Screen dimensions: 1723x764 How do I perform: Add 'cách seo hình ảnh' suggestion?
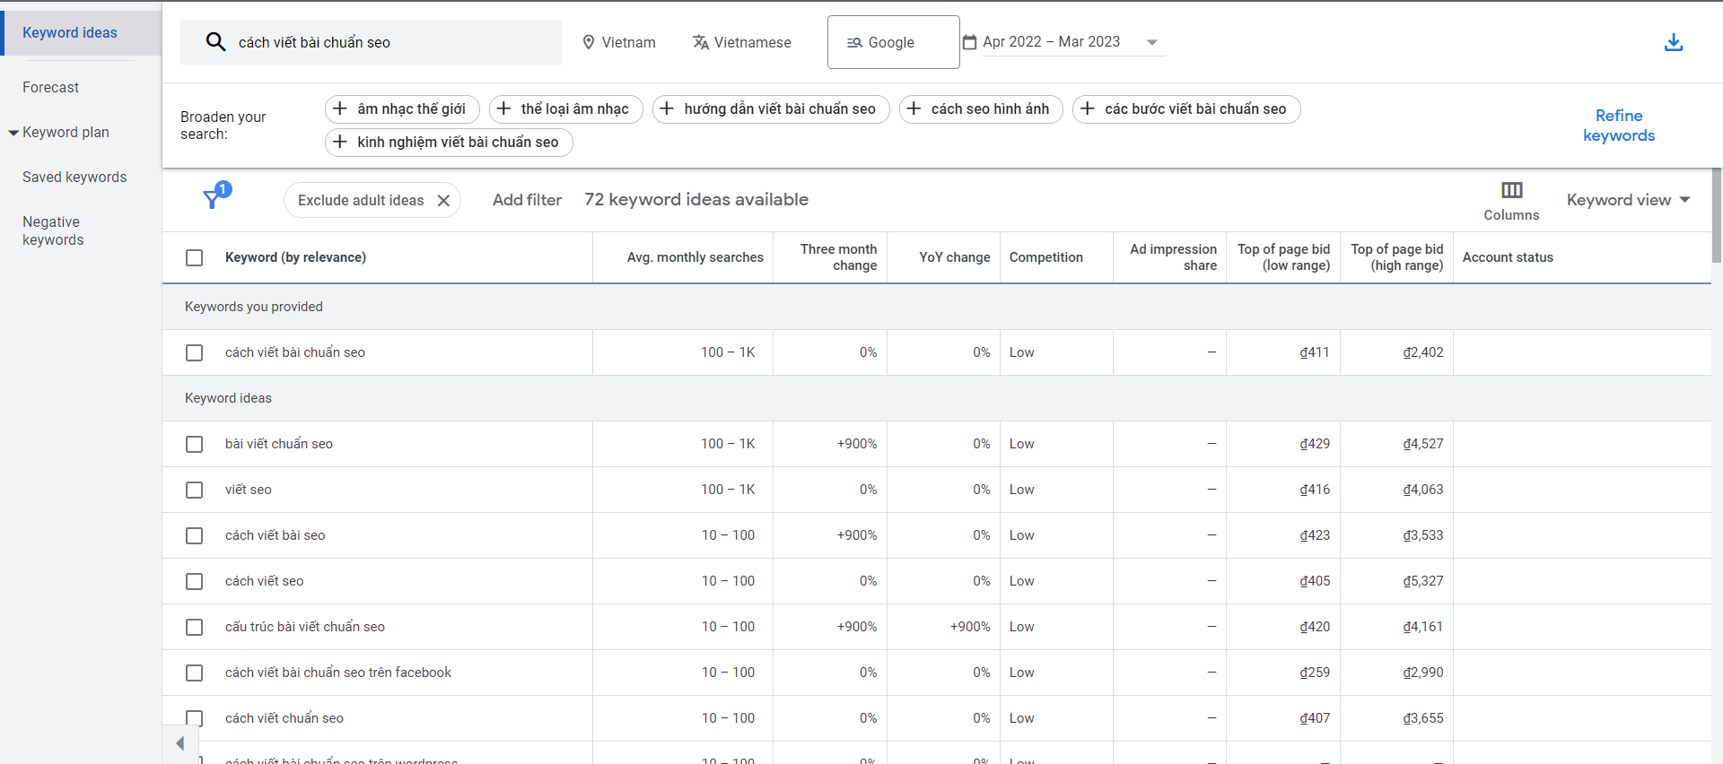coord(981,109)
